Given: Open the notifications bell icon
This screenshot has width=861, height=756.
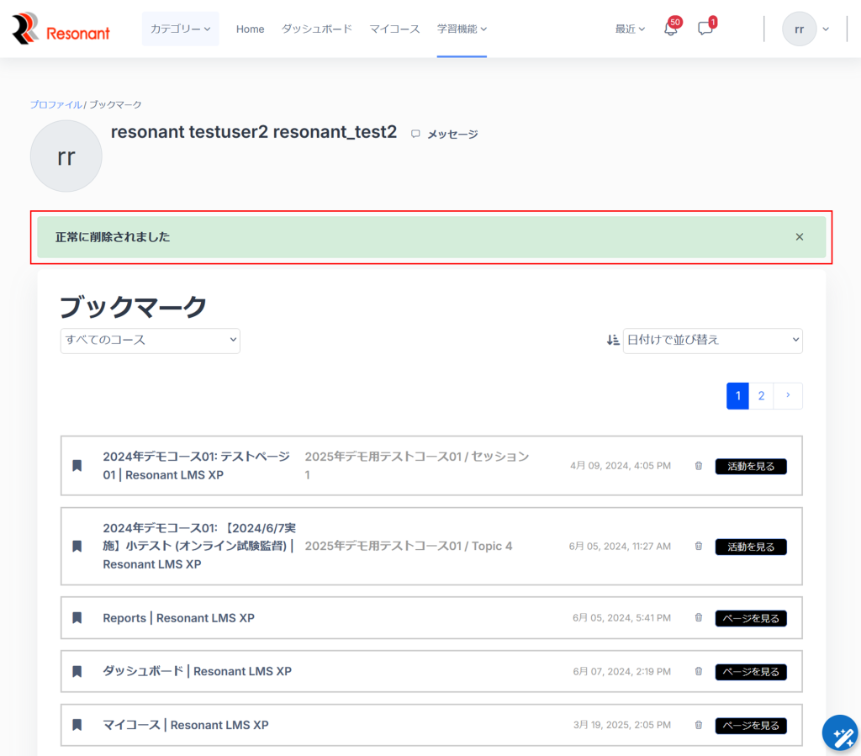Looking at the screenshot, I should (670, 29).
